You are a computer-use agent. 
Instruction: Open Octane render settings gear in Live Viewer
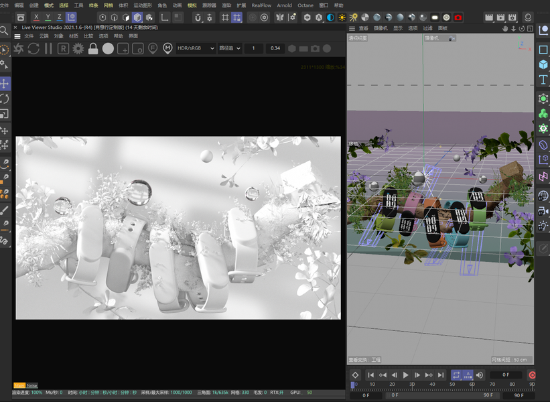click(78, 48)
